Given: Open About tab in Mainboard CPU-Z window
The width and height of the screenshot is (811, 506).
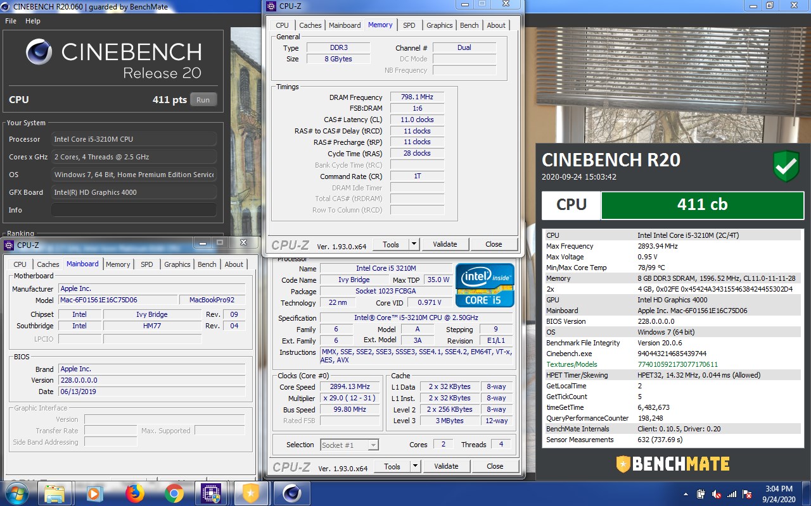Looking at the screenshot, I should (x=234, y=264).
